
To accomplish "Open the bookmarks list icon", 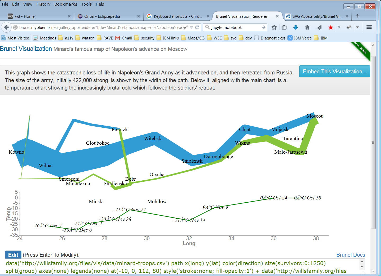I will (x=284, y=27).
